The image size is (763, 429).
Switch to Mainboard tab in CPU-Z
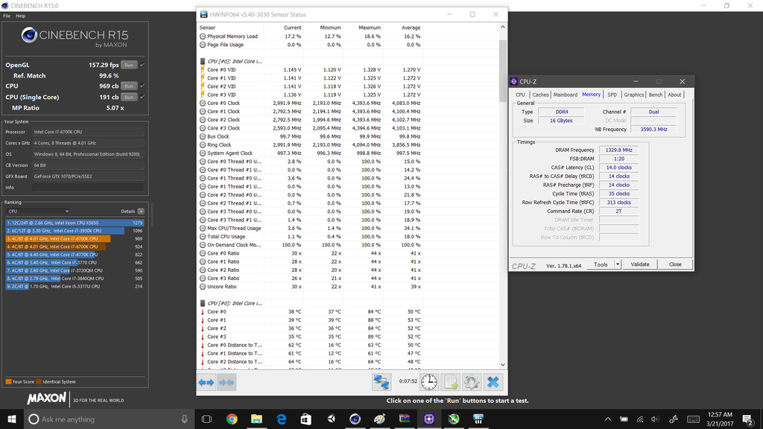pyautogui.click(x=566, y=95)
